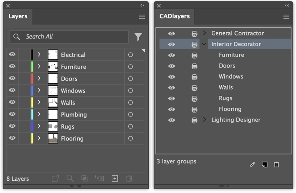Expand the Lighting Designer group
This screenshot has width=296, height=193.
click(x=204, y=119)
